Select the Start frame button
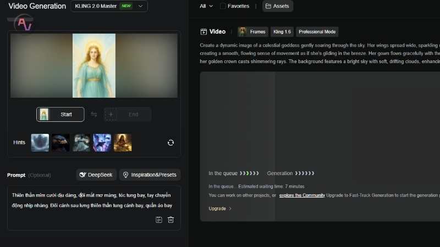 point(61,114)
